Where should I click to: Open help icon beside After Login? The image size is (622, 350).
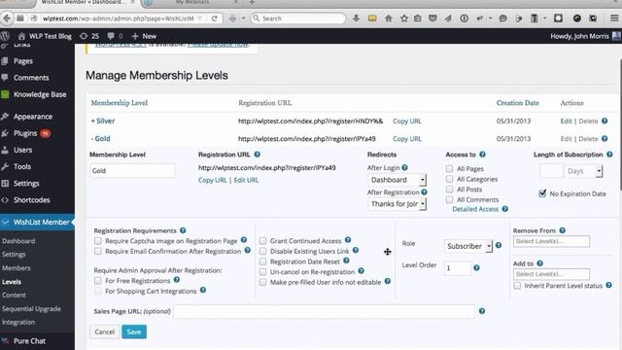tap(404, 167)
